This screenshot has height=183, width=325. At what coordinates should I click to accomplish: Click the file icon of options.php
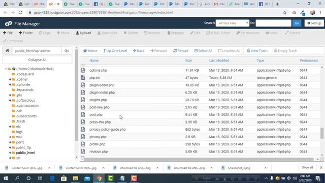(x=83, y=70)
